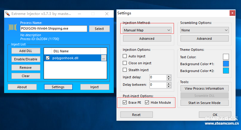Choose the white Text Color swatch
Viewport: 241px width, 130px height.
(x=226, y=57)
